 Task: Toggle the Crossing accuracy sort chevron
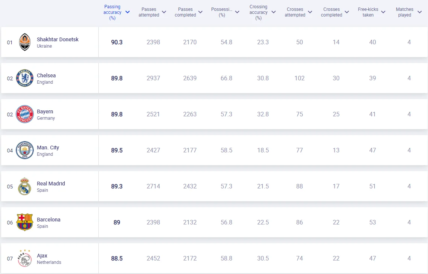pyautogui.click(x=274, y=12)
